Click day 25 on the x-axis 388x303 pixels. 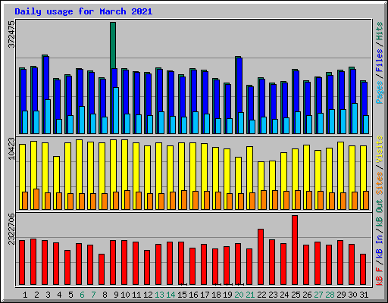(296, 295)
